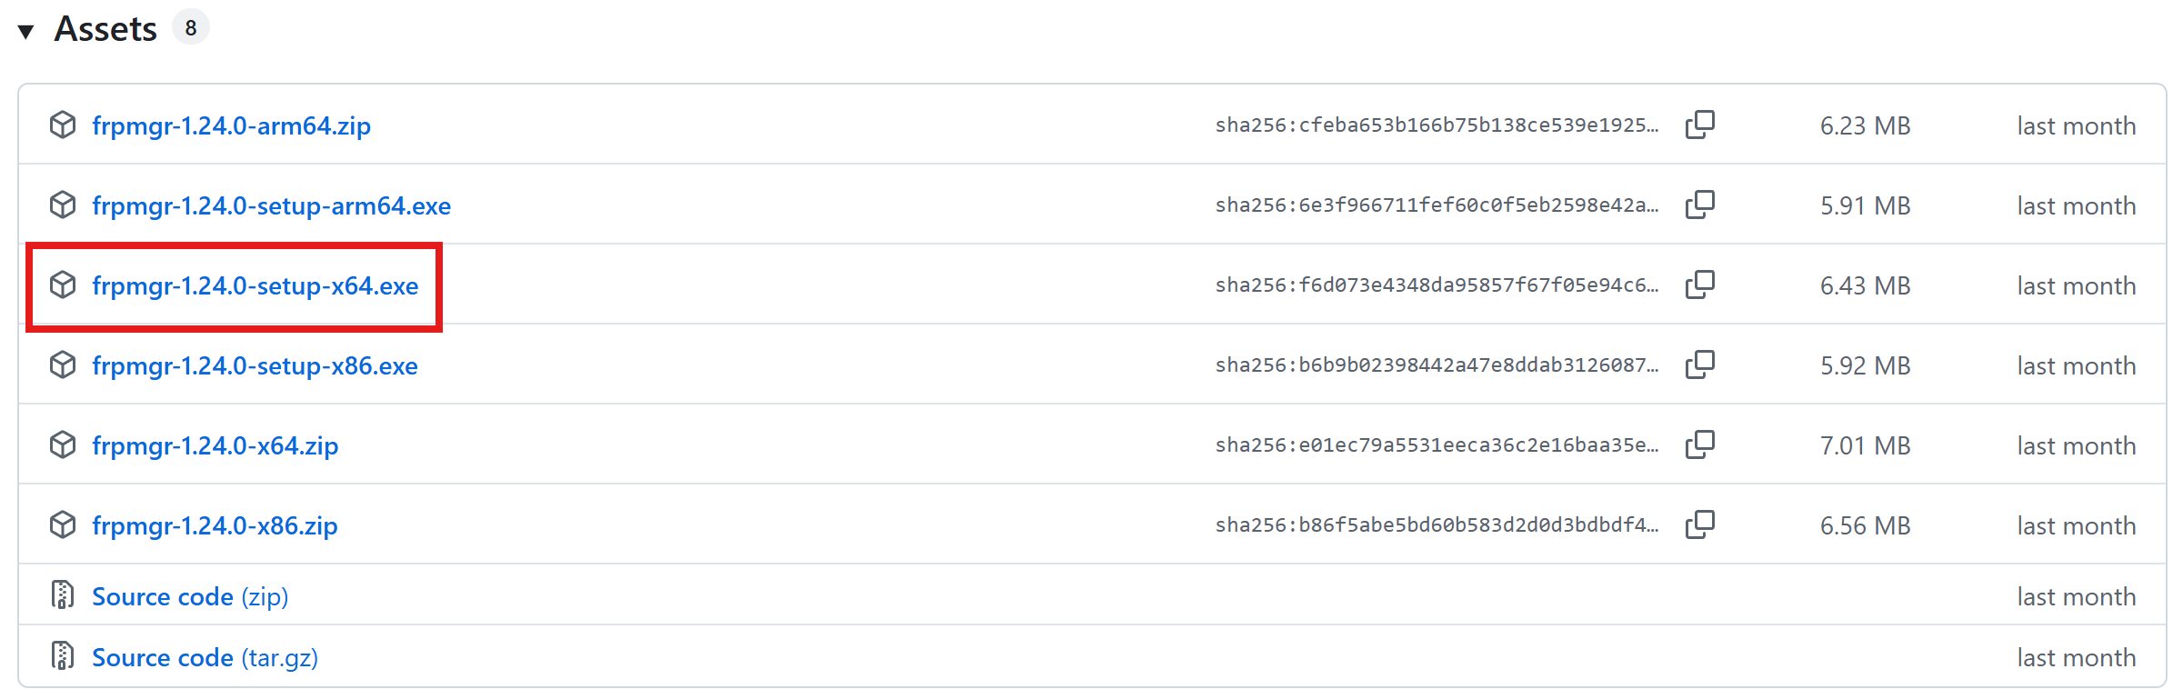Download Source code (tar.gz)

click(205, 657)
